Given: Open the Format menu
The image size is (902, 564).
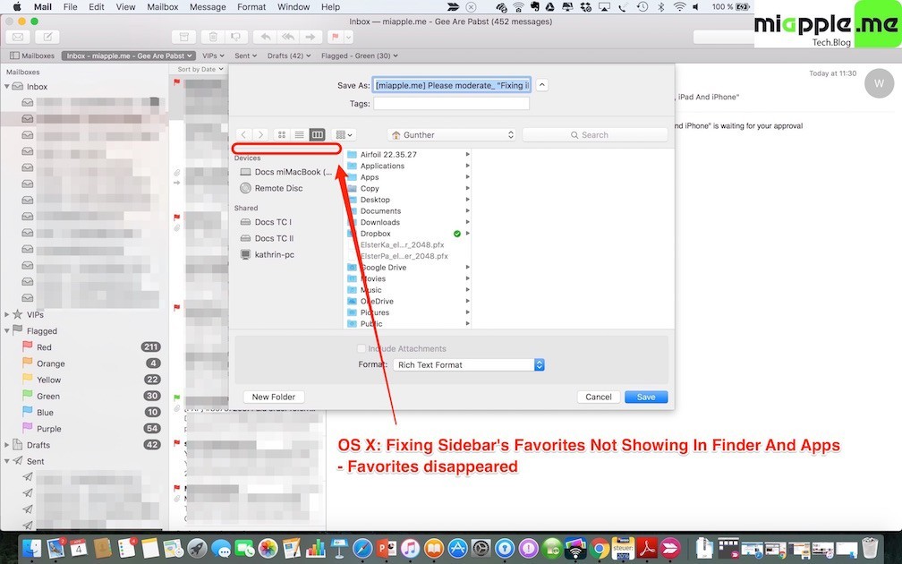Looking at the screenshot, I should point(251,7).
